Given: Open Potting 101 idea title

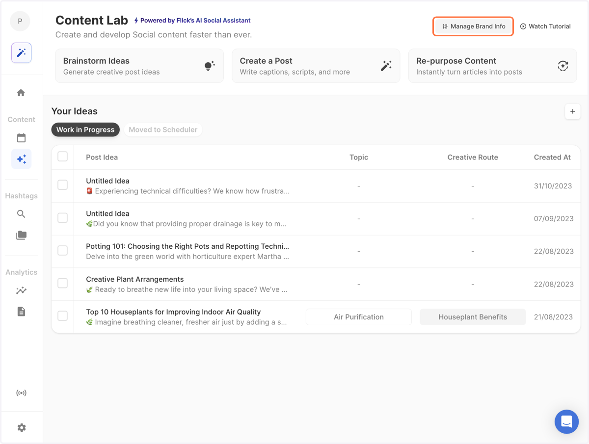Looking at the screenshot, I should click(x=187, y=246).
